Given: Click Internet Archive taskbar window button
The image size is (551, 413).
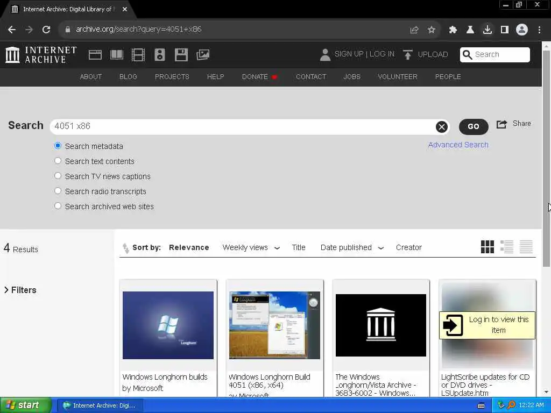Looking at the screenshot, I should (100, 405).
